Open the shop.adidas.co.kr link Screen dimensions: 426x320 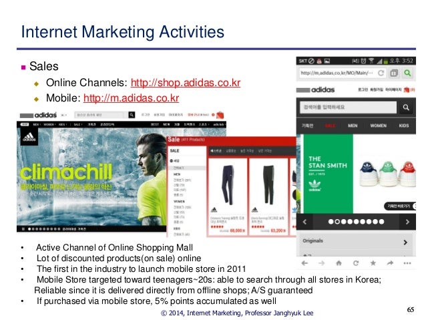(x=186, y=83)
